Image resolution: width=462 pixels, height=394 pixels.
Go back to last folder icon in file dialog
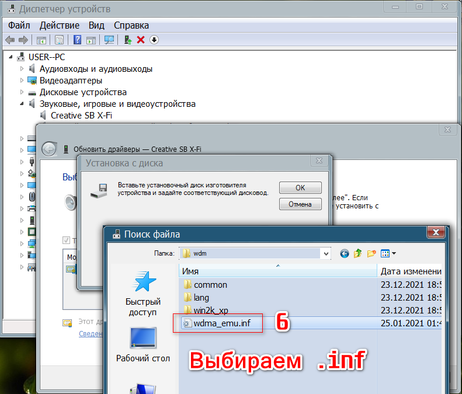(345, 253)
